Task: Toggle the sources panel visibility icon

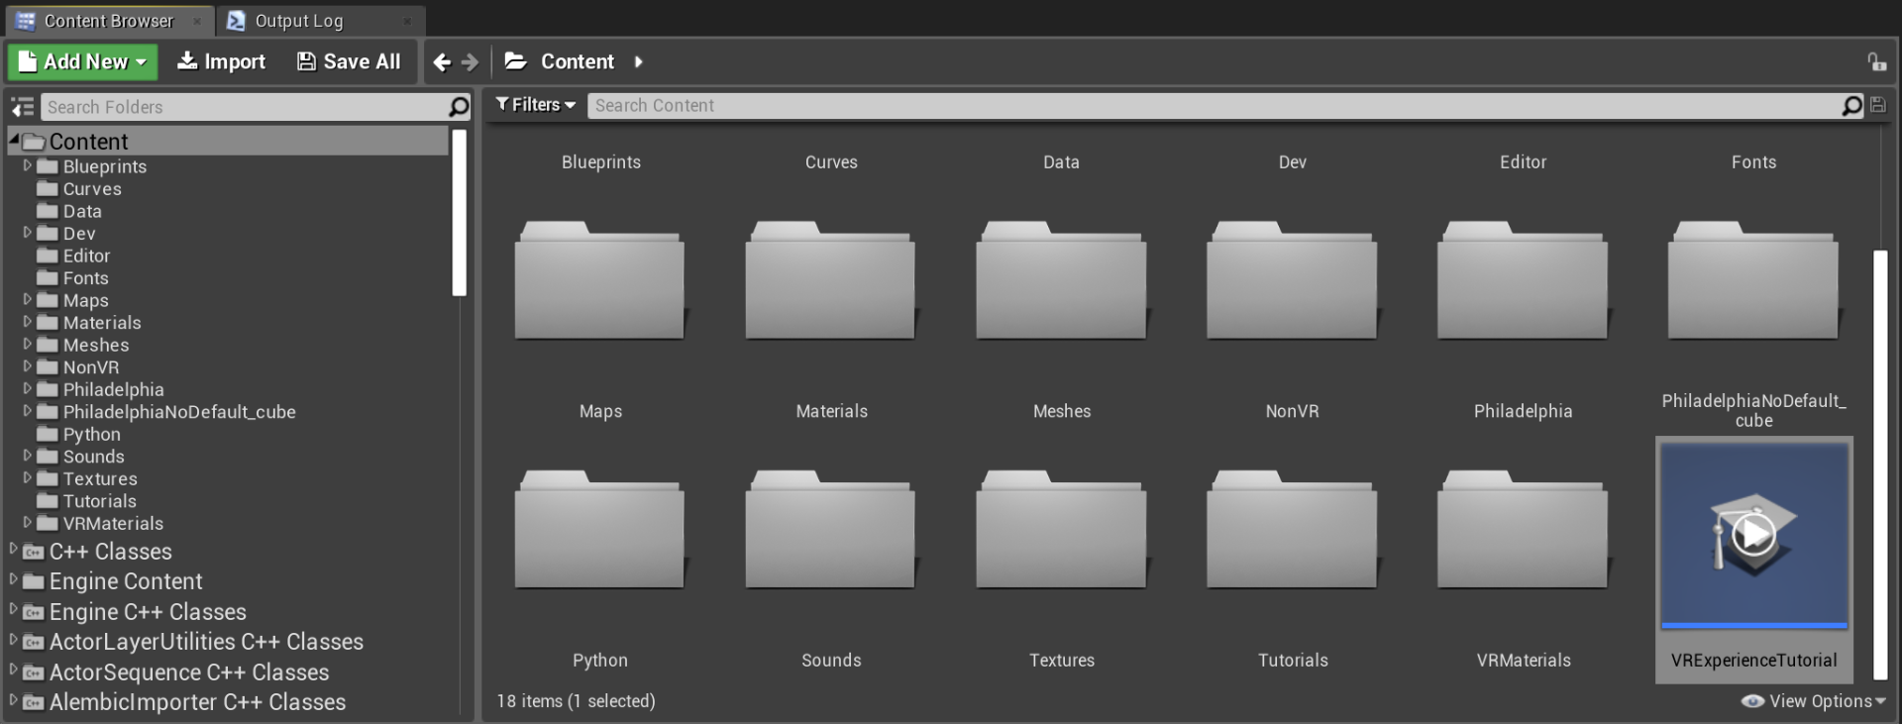Action: (x=22, y=106)
